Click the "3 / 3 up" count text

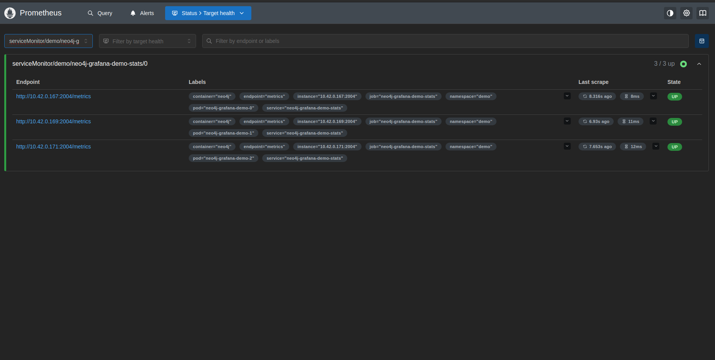[x=664, y=64]
